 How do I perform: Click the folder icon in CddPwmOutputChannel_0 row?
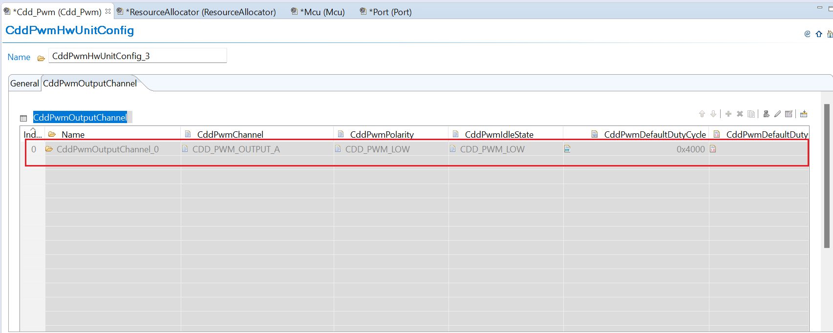click(49, 149)
